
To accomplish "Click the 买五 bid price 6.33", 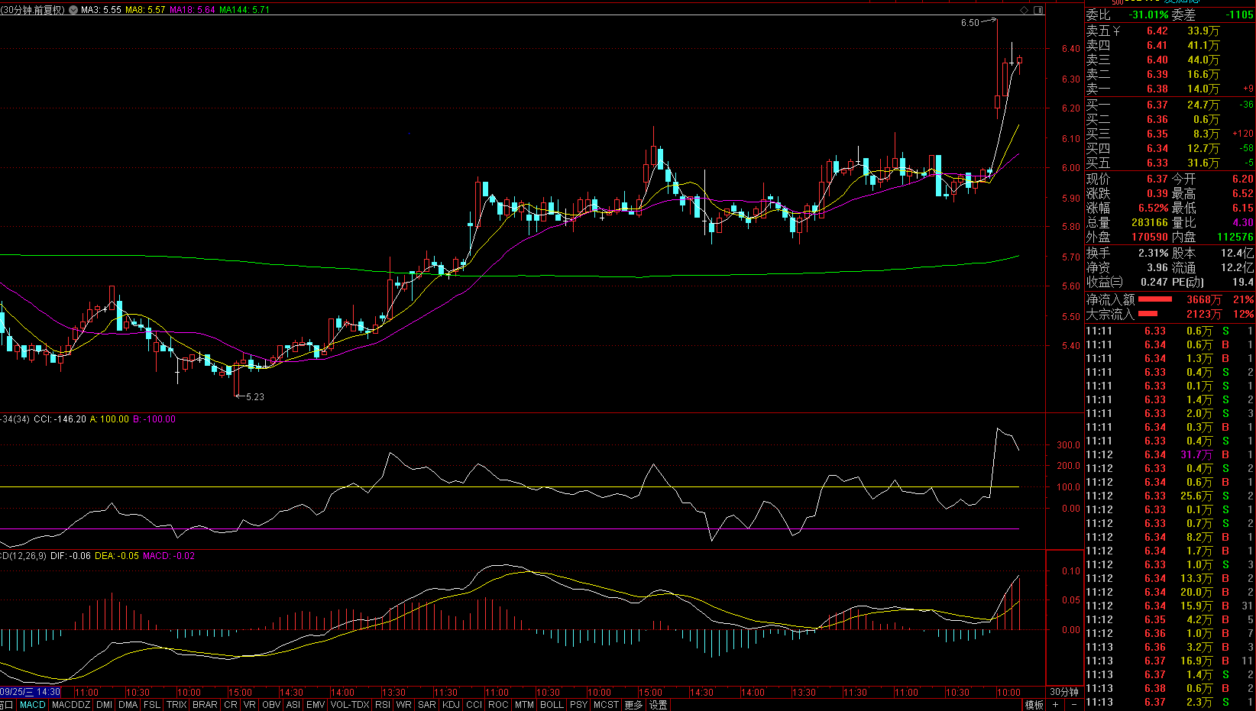I will pyautogui.click(x=1157, y=163).
